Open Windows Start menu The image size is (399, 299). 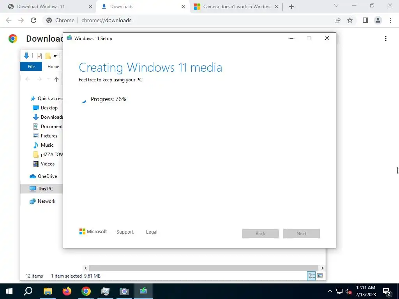[9, 291]
